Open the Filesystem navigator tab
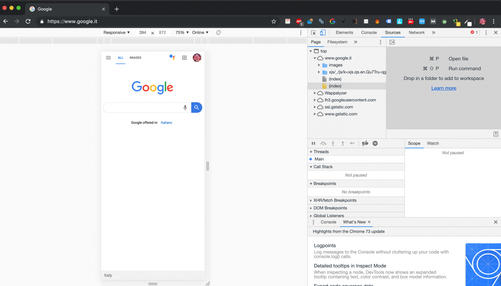The image size is (501, 286). [x=337, y=42]
